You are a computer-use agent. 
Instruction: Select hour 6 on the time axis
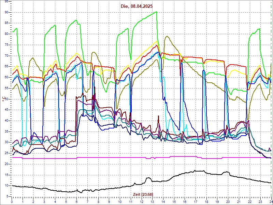tap(77, 202)
